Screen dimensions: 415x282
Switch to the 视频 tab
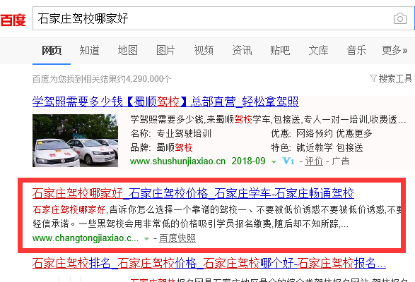point(204,50)
